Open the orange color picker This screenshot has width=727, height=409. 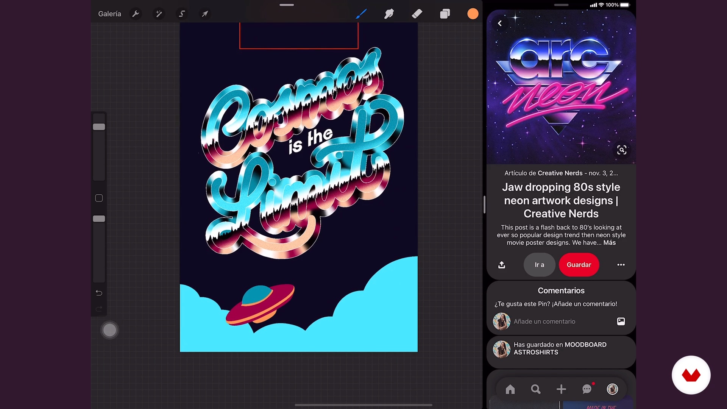point(473,14)
